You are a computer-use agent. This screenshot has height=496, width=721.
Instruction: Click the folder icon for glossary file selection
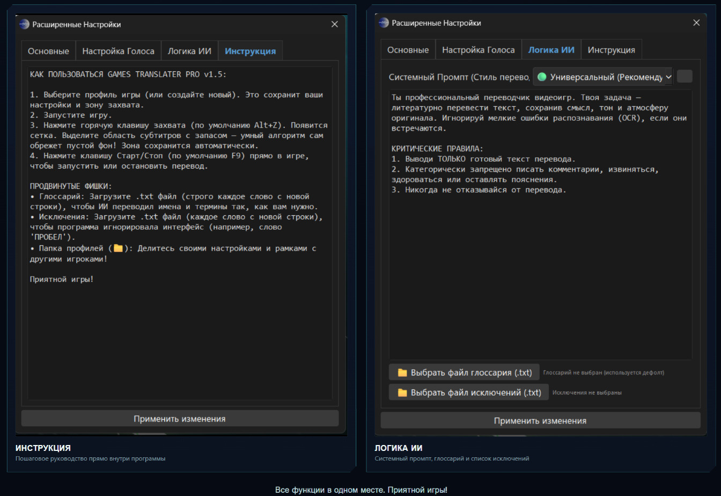(402, 373)
